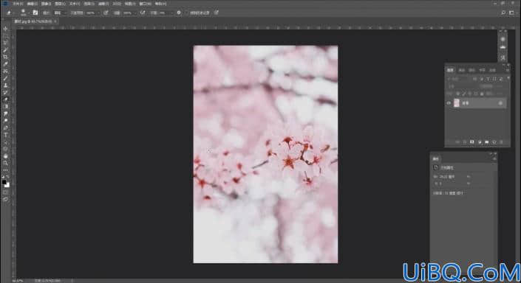Click the Background layer thumbnail

click(457, 103)
